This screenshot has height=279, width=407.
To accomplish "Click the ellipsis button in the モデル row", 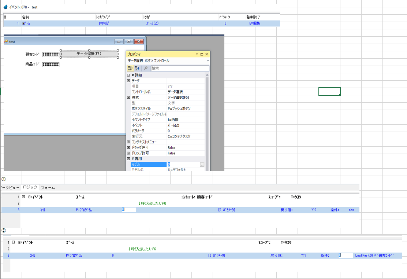I will [x=202, y=165].
